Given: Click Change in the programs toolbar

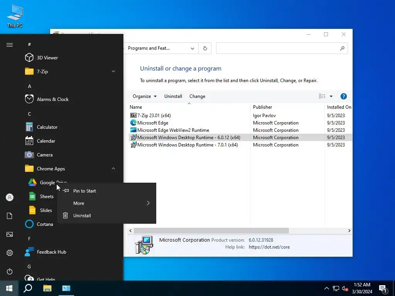Looking at the screenshot, I should tap(197, 96).
